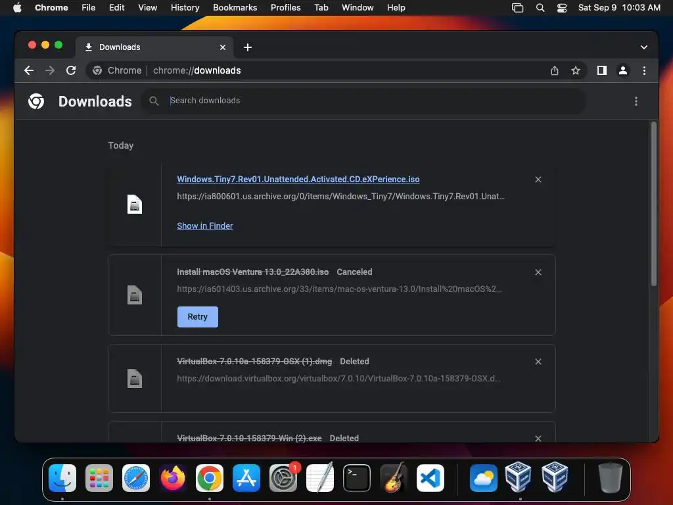
Task: Close the Downloads tab
Action: click(223, 47)
